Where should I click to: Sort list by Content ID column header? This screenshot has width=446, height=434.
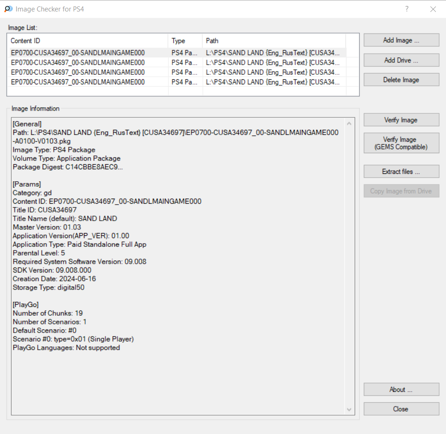(x=89, y=41)
